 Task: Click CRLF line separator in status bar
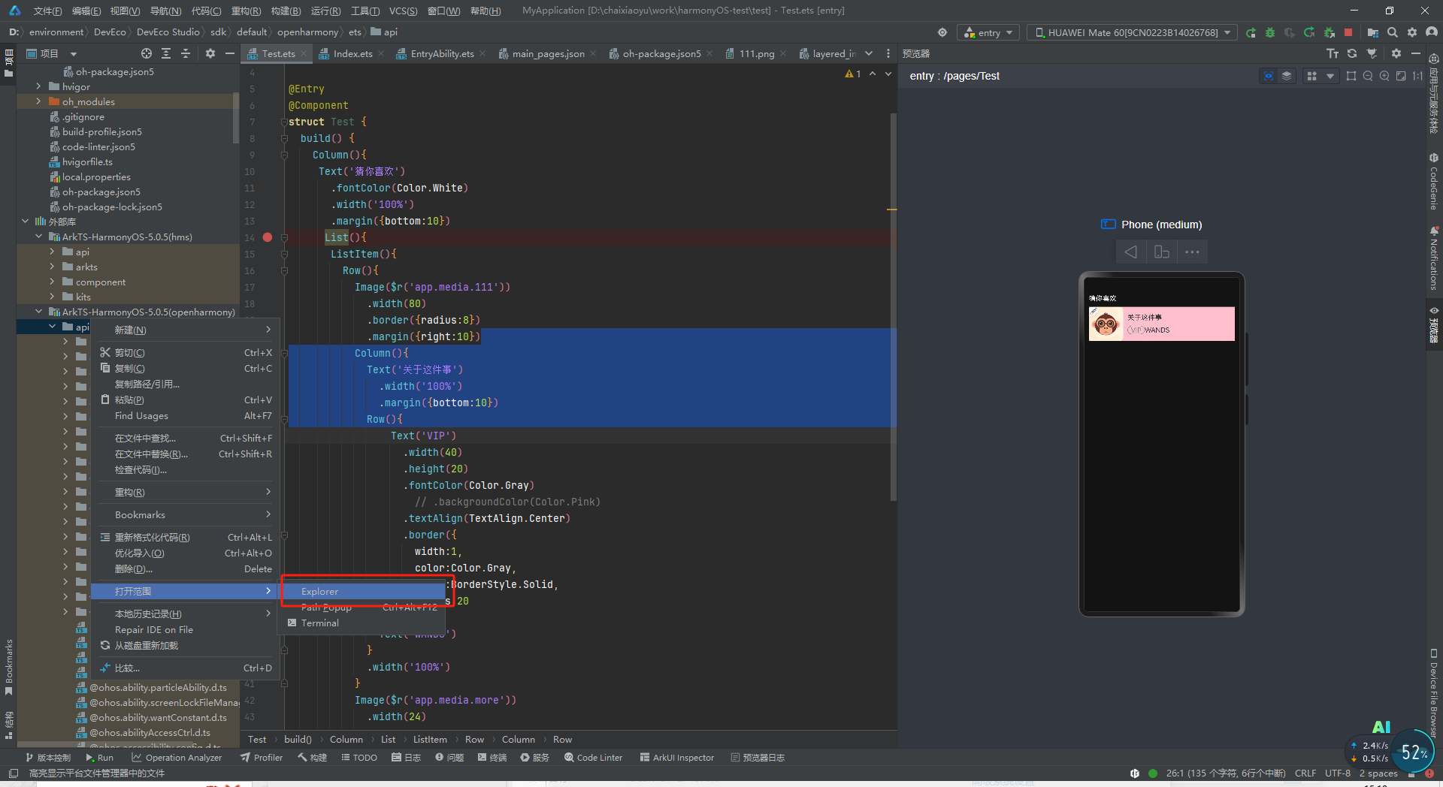[x=1305, y=773]
